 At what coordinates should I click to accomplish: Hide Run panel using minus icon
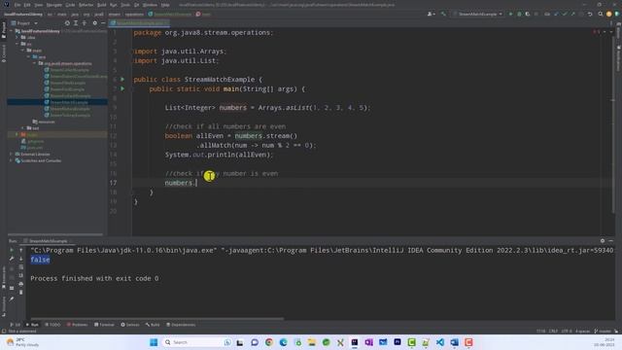(x=611, y=241)
